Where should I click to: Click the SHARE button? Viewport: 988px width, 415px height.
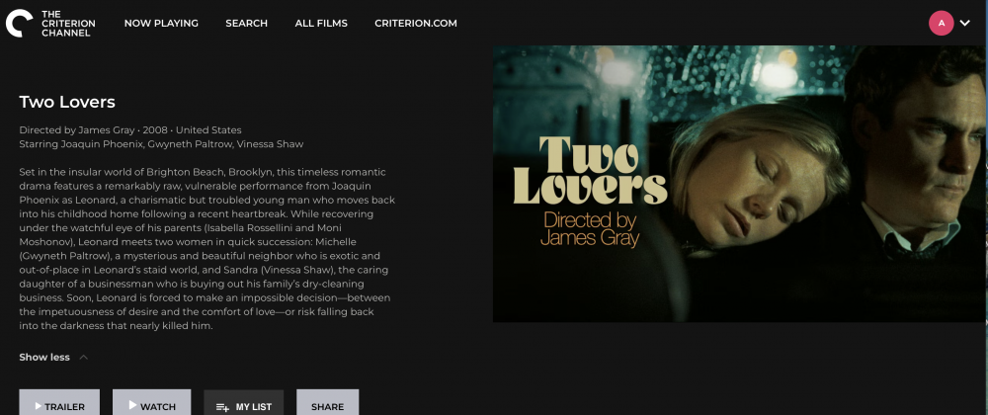click(328, 403)
